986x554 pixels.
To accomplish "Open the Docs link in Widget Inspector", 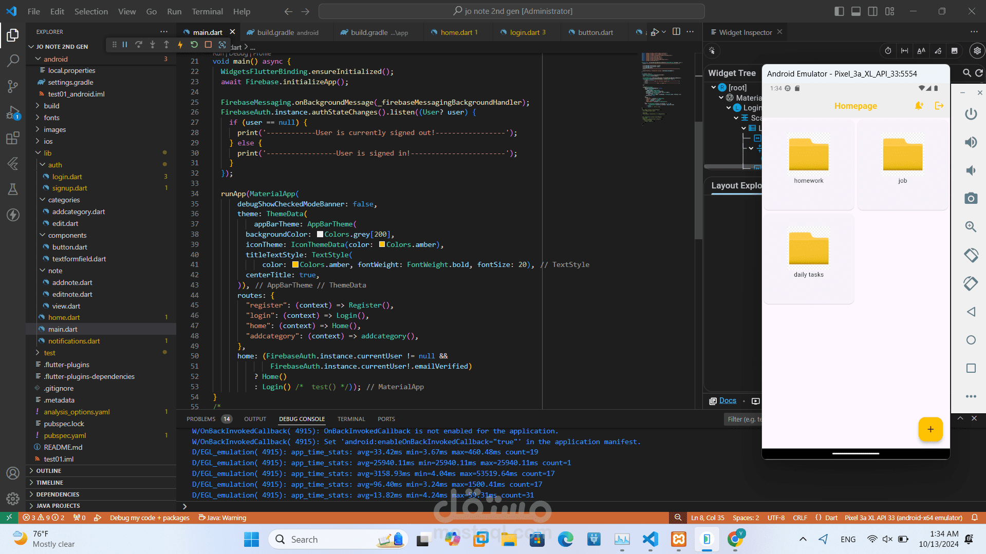I will (728, 400).
